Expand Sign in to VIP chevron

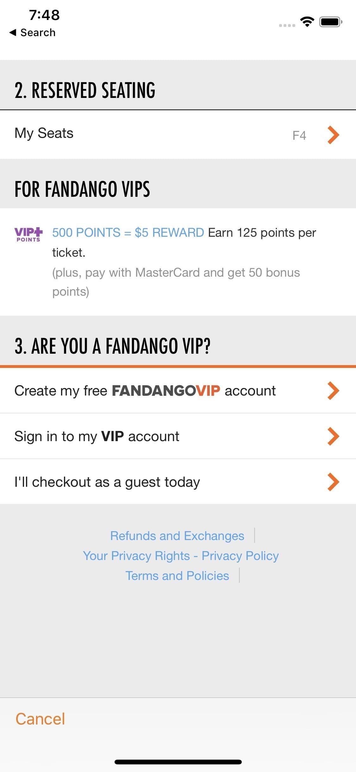click(333, 436)
